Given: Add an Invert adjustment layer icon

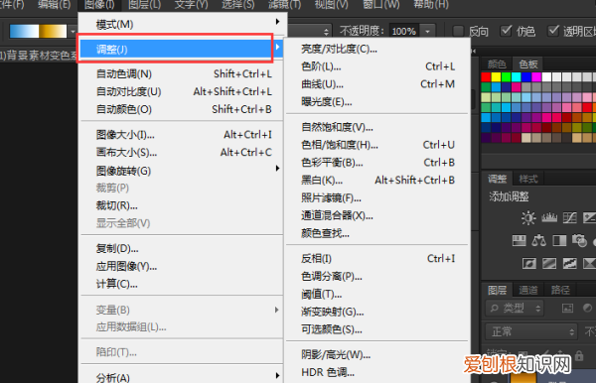Looking at the screenshot, I should pos(529,263).
